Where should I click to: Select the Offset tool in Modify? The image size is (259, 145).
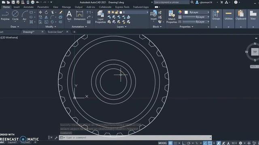(61, 22)
